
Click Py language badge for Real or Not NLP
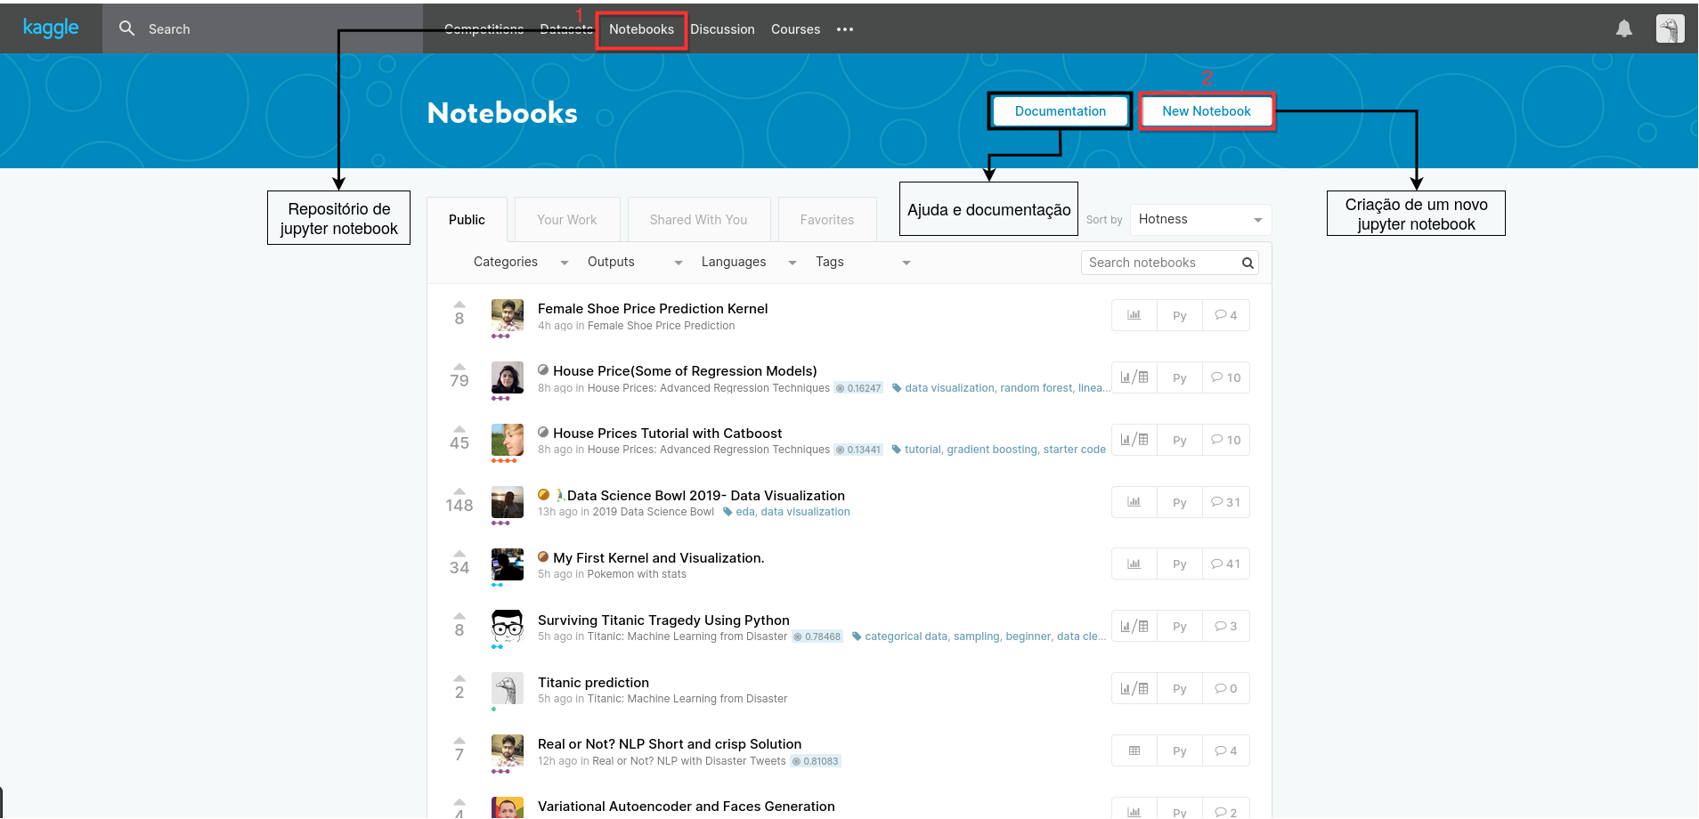click(1180, 750)
